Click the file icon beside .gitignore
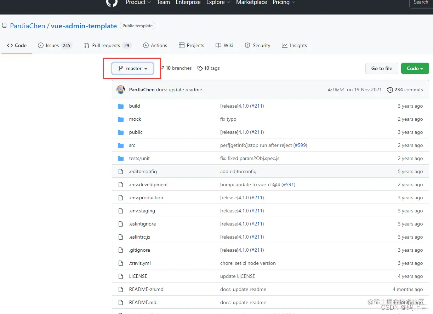The height and width of the screenshot is (314, 433). click(x=121, y=250)
